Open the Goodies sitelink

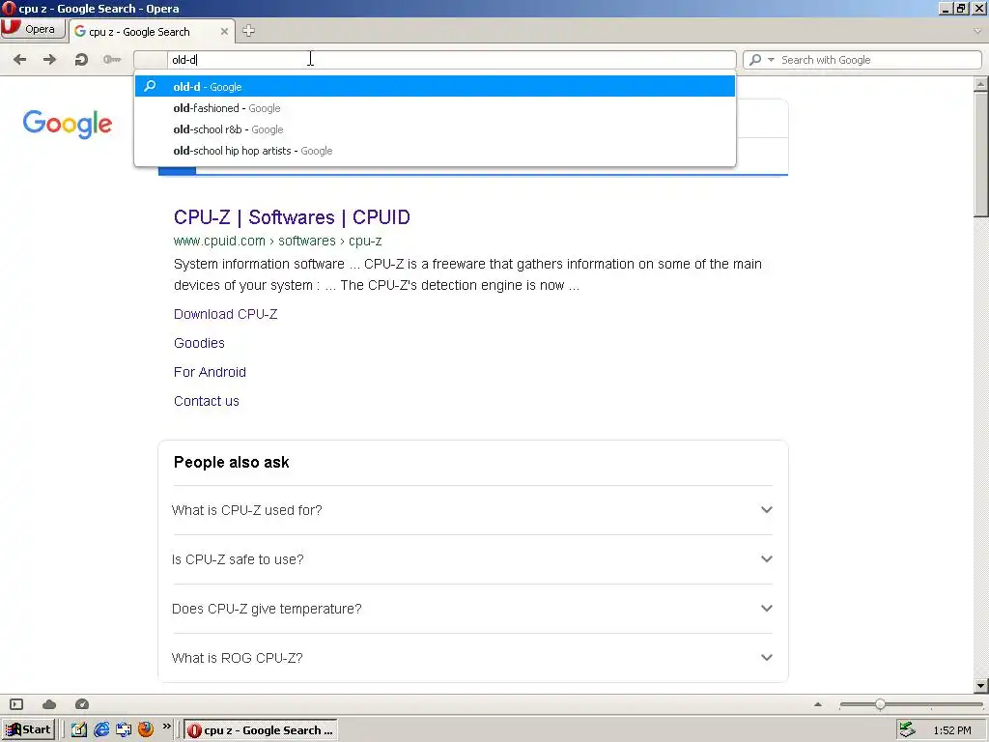[199, 343]
